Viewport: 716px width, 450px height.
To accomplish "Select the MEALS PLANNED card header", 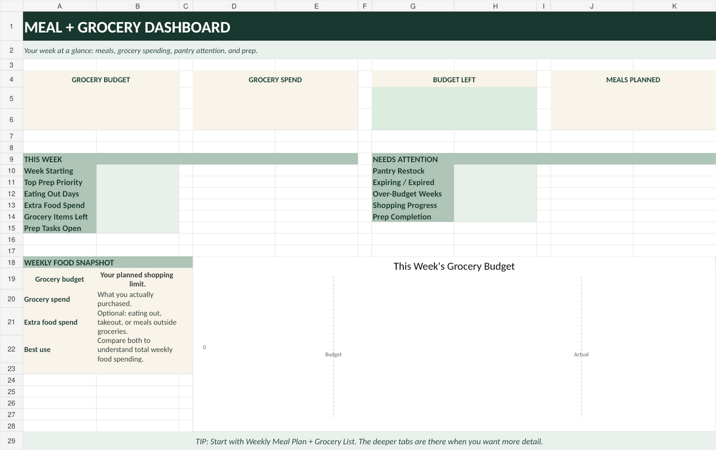I will tap(633, 79).
